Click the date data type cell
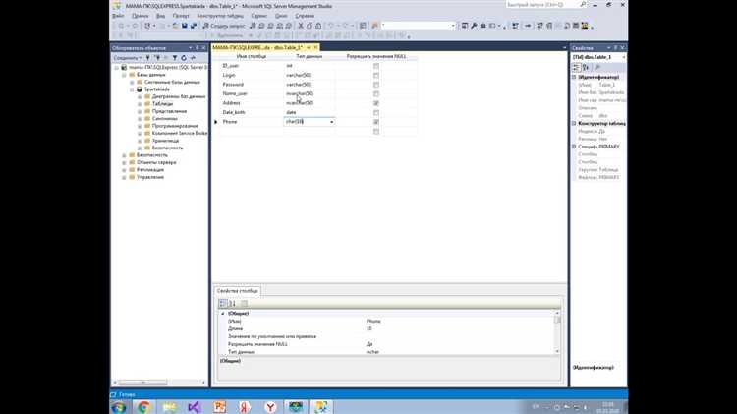 [310, 112]
